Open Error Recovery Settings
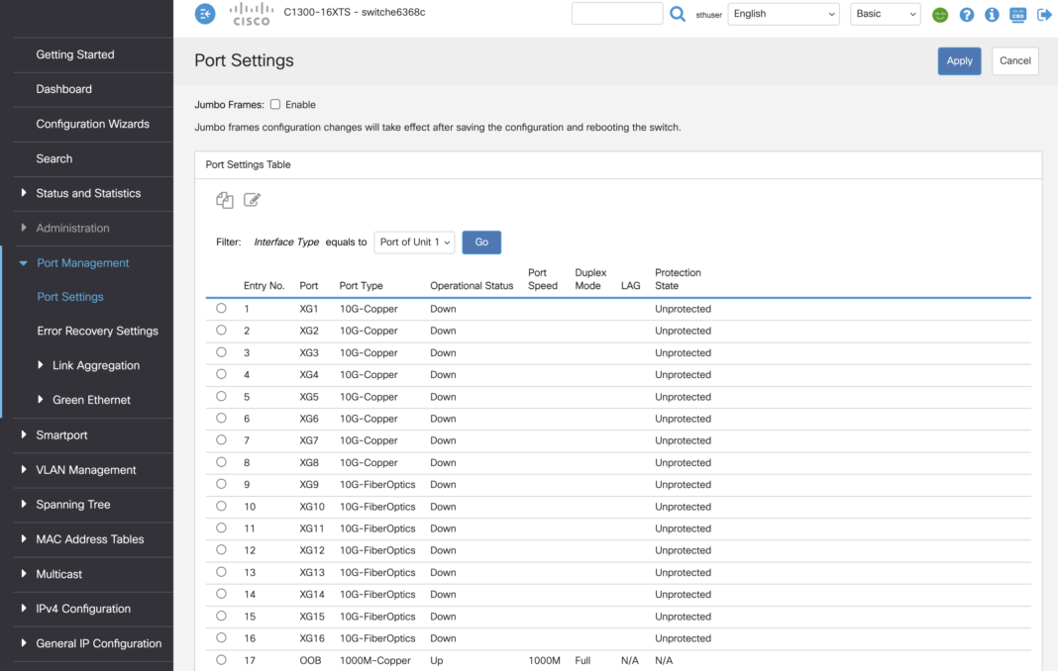1058x671 pixels. pyautogui.click(x=97, y=332)
